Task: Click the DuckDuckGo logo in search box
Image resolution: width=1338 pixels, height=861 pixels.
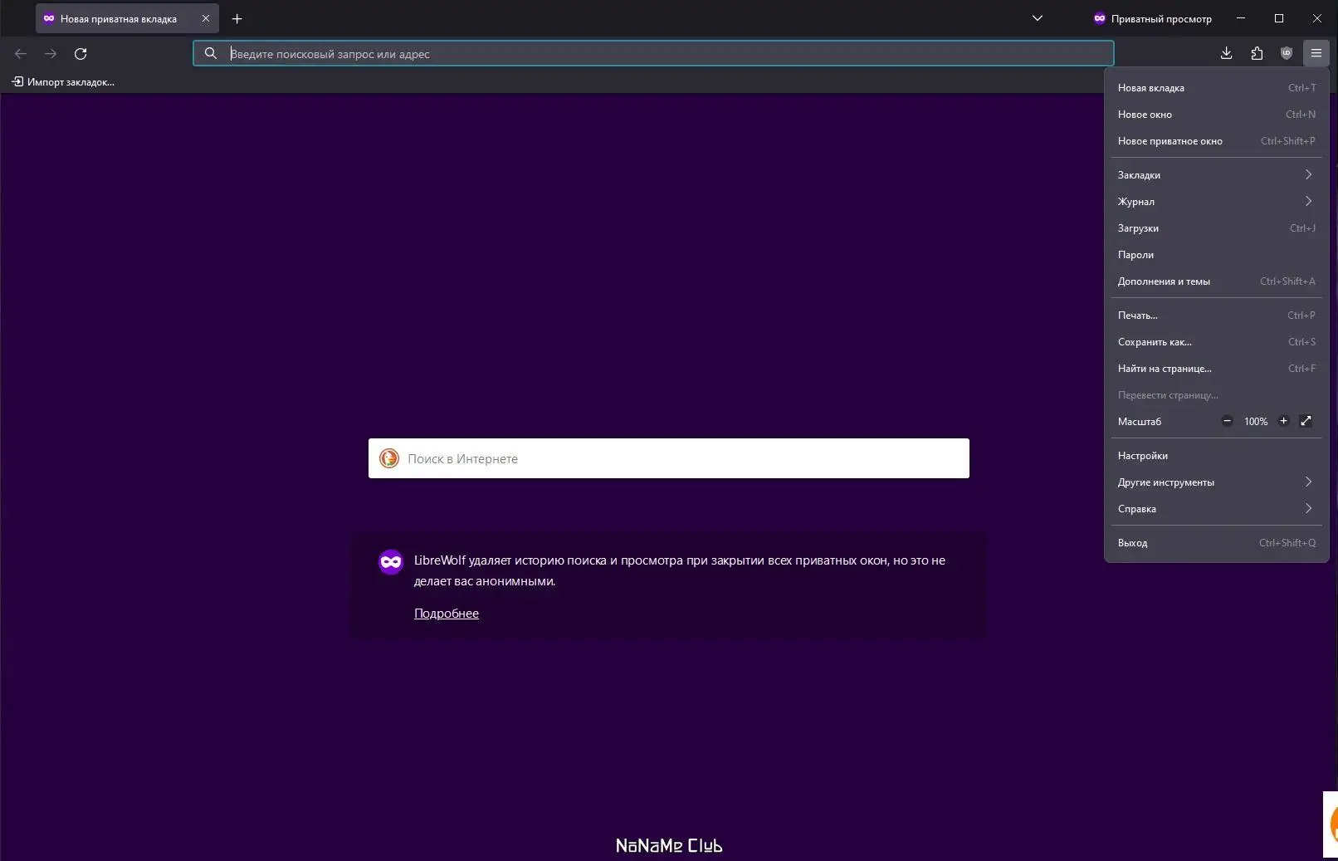Action: [x=389, y=458]
